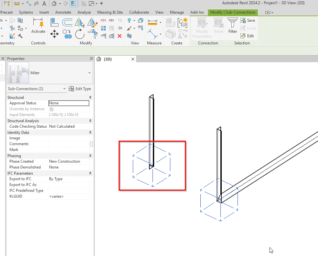Click the red Delete icon
Viewport: 318px width, 256px height.
pos(119,36)
